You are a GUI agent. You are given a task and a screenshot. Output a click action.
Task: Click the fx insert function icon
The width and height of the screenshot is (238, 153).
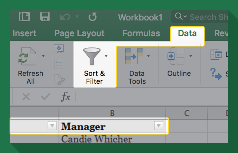(x=66, y=97)
